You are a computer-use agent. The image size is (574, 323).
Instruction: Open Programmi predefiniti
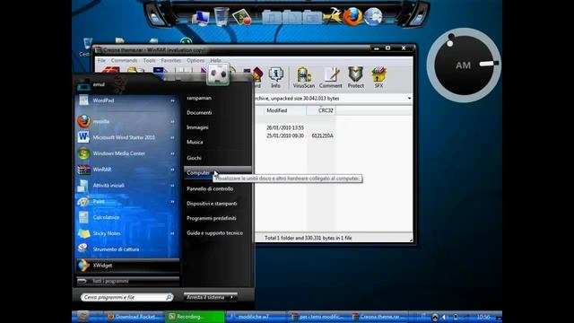coord(212,218)
